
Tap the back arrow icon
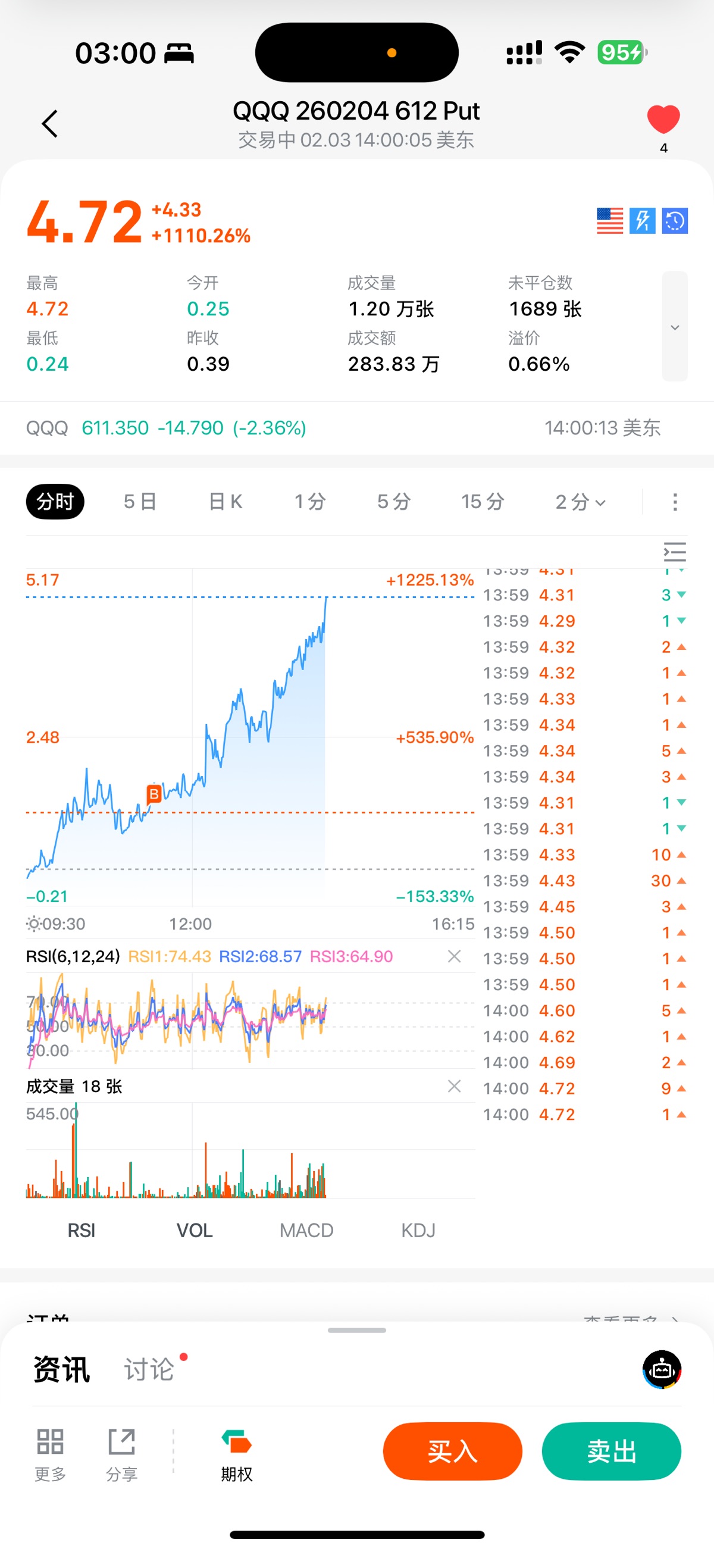tap(50, 124)
